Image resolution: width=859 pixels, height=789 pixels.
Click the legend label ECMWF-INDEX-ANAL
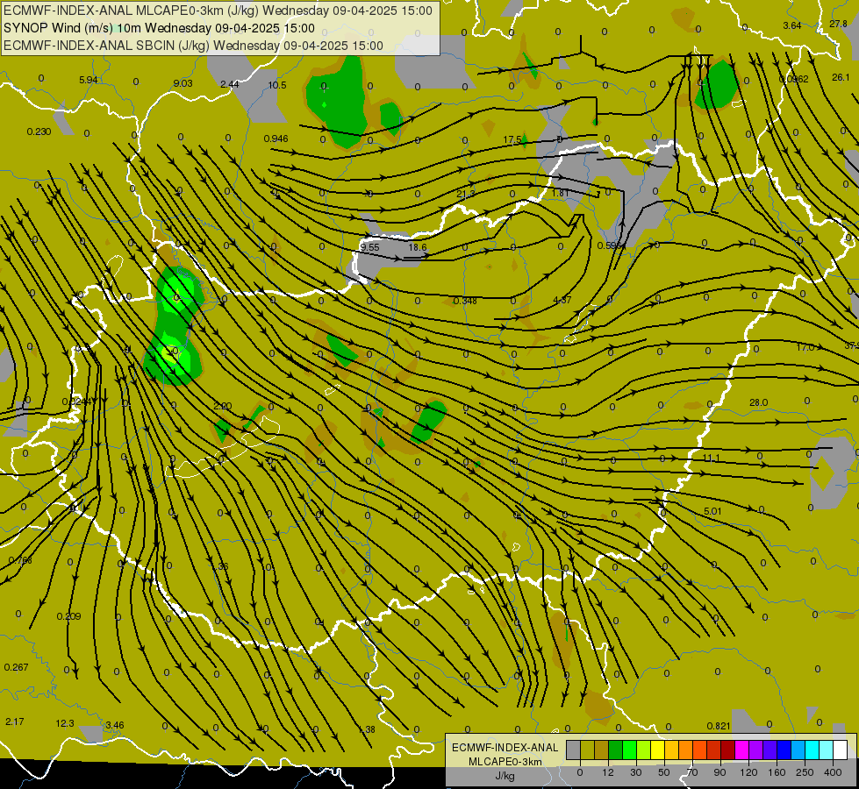pyautogui.click(x=505, y=748)
